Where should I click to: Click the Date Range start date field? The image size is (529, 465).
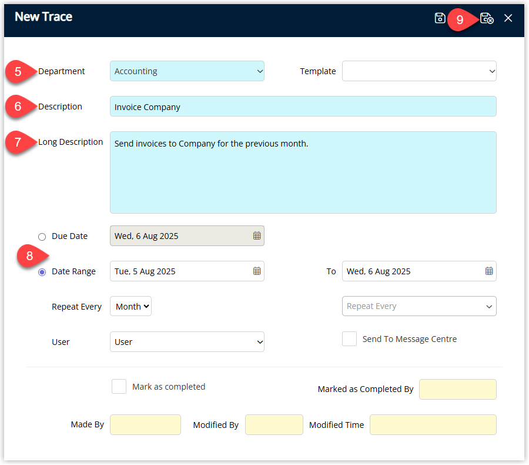tap(187, 271)
